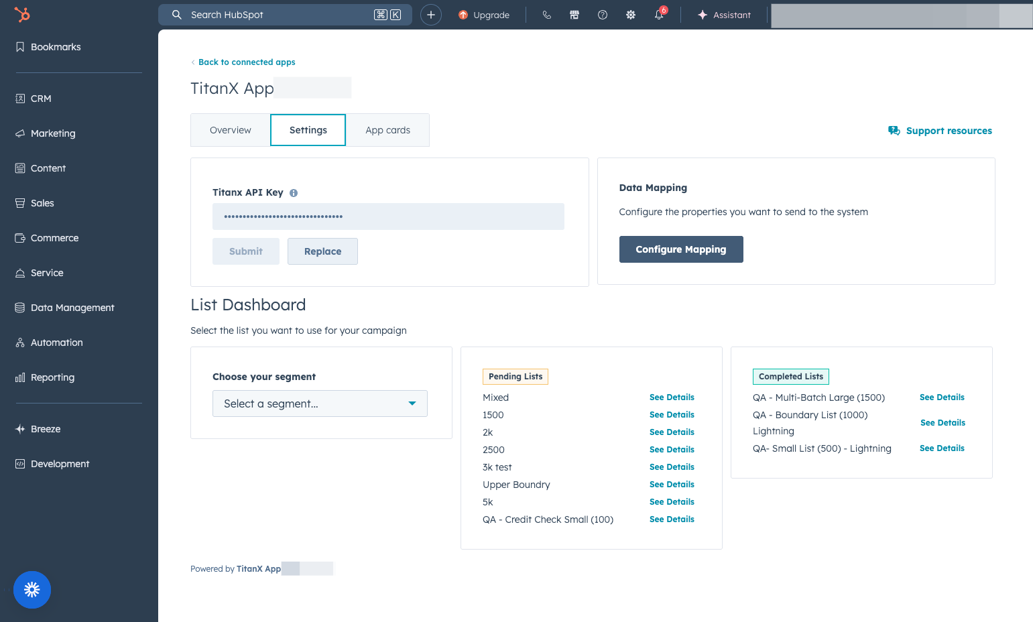See details for the 3k test list

click(x=672, y=467)
